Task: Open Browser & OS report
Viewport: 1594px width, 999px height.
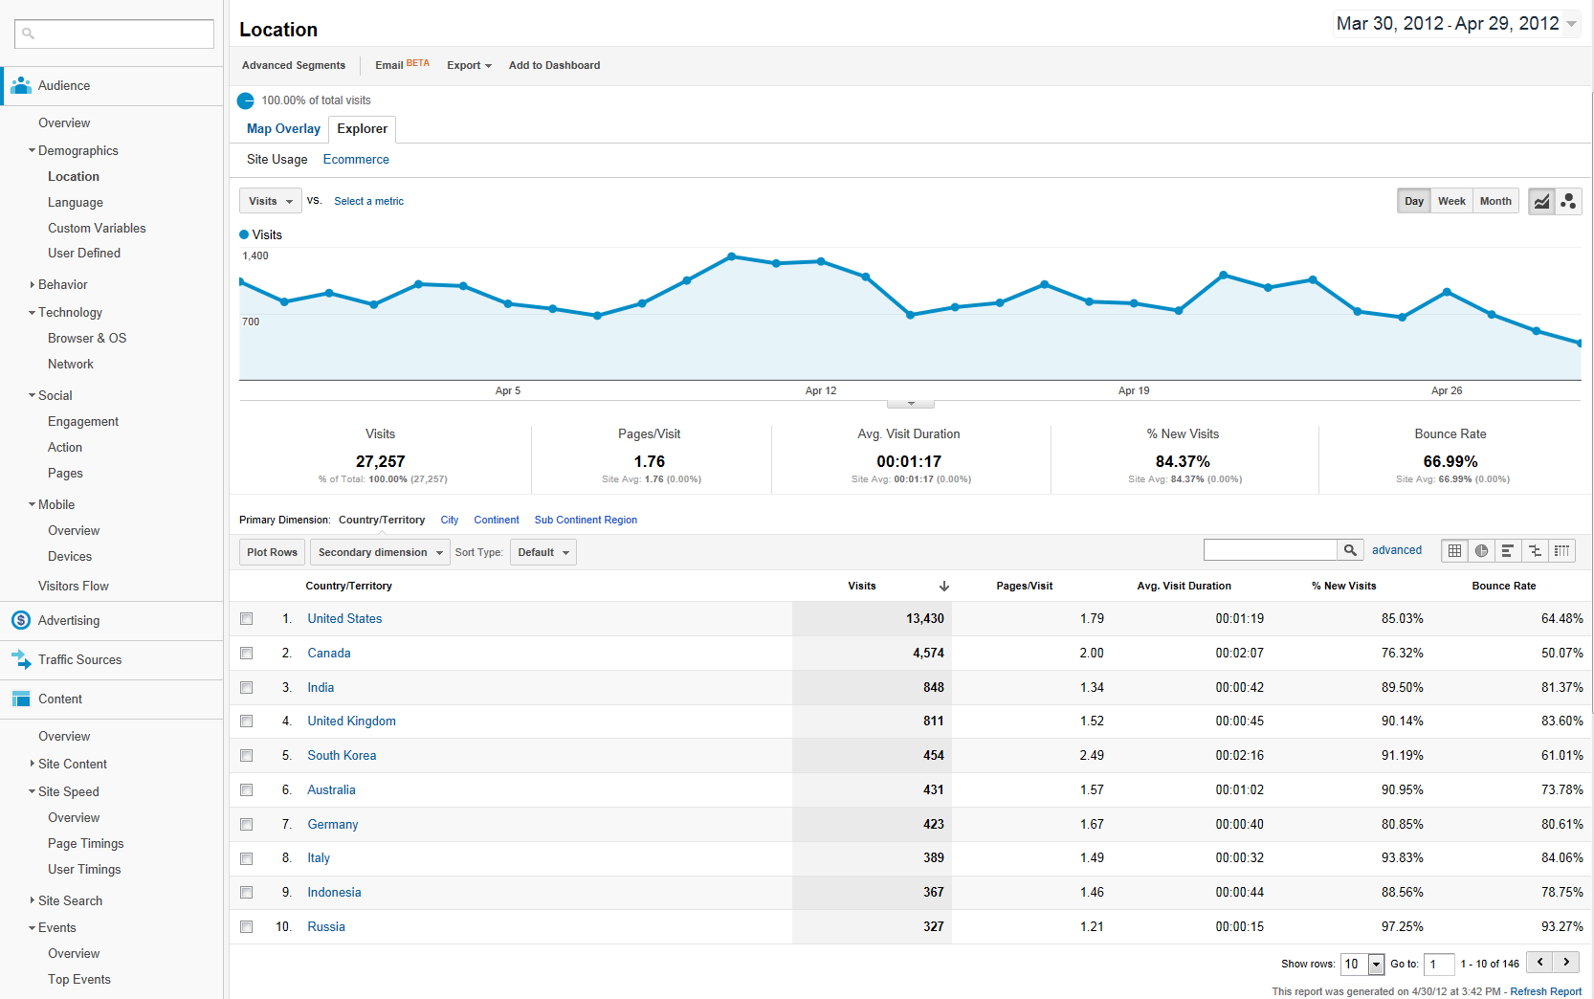Action: (x=87, y=339)
